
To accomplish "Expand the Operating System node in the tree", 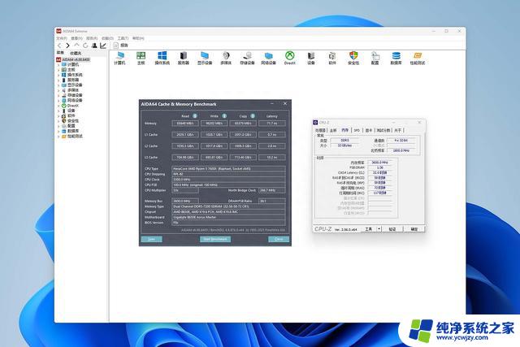I will pos(58,75).
